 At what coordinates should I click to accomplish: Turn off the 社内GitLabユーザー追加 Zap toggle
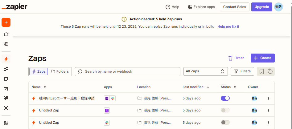[225, 98]
